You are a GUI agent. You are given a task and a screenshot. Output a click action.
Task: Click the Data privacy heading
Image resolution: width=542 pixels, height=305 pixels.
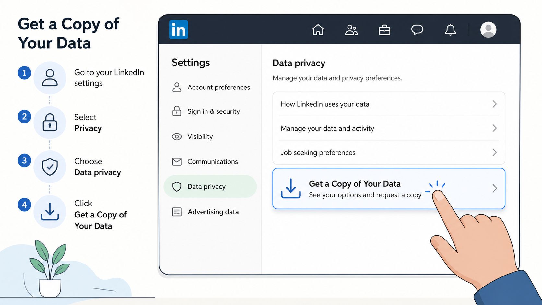[299, 63]
